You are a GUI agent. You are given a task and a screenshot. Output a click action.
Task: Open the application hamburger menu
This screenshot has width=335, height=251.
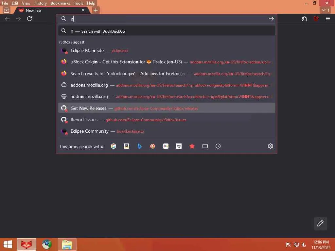[x=328, y=19]
